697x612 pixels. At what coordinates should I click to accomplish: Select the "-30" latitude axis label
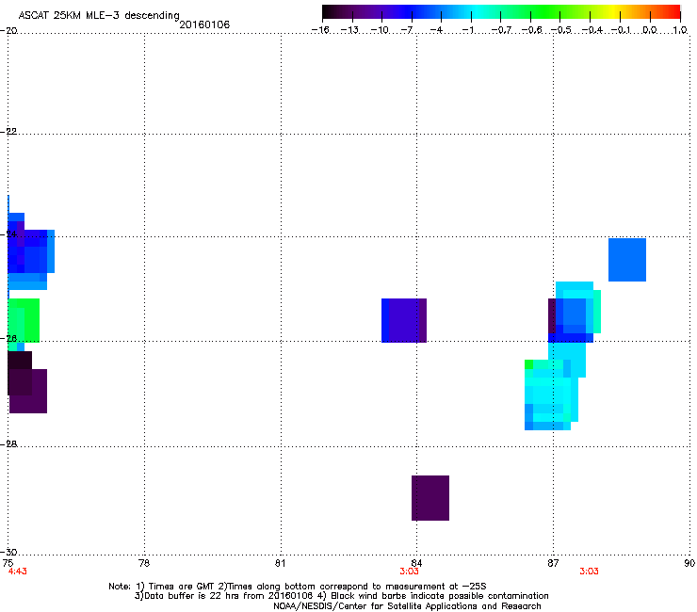point(8,552)
